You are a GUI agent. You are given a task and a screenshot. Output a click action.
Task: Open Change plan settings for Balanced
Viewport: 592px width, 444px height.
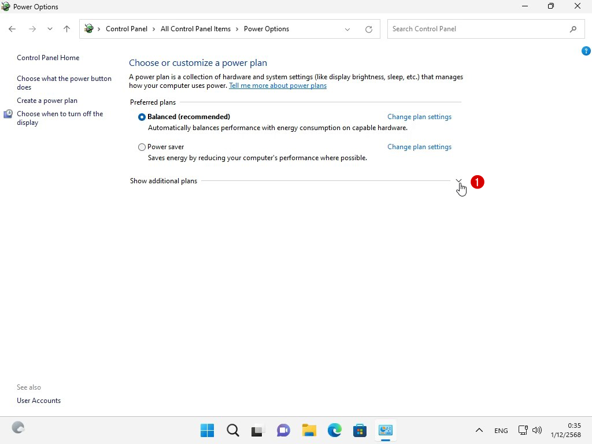[x=419, y=117]
